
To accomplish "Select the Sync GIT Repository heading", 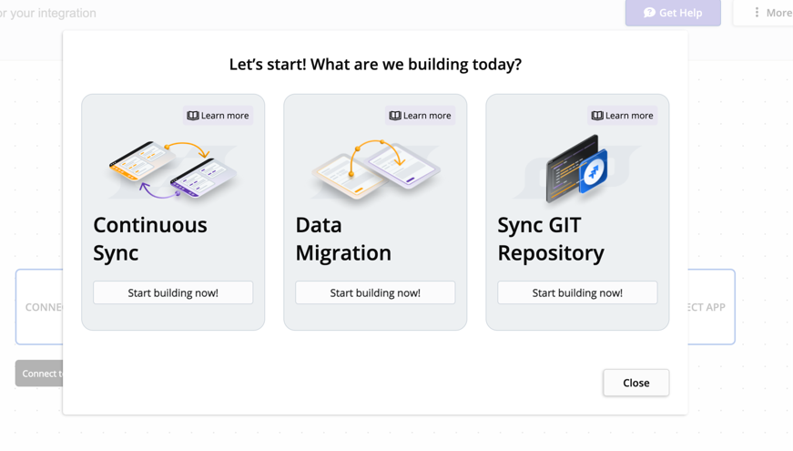I will [551, 238].
